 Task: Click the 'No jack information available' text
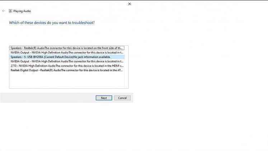click(x=92, y=57)
